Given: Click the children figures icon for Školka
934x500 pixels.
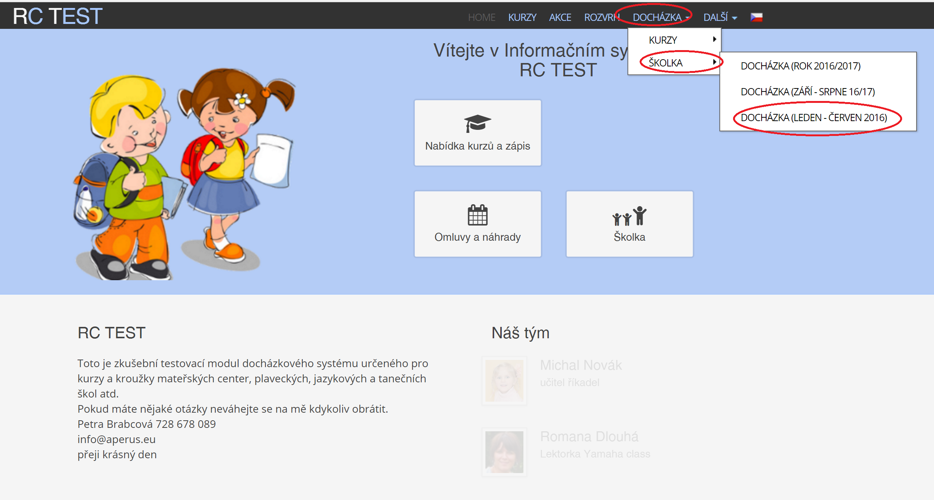Looking at the screenshot, I should (x=629, y=216).
